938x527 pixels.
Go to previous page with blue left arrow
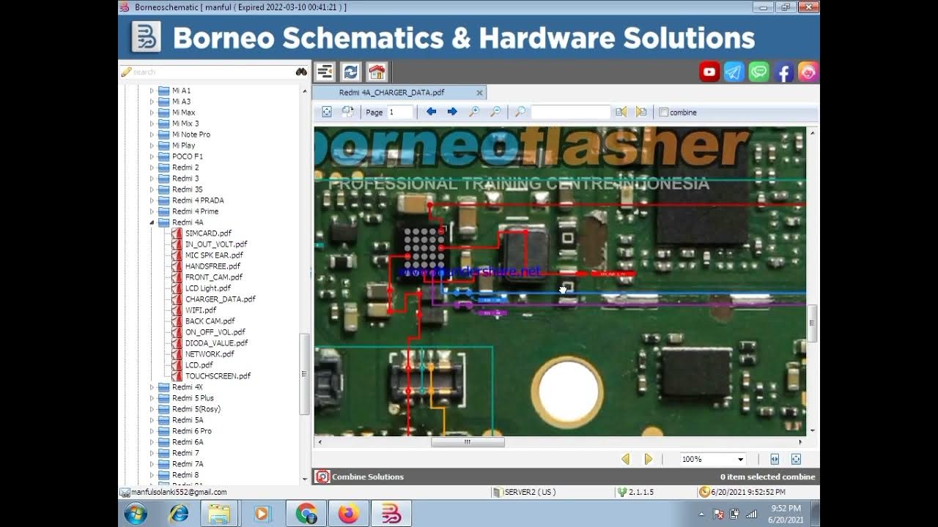(431, 112)
